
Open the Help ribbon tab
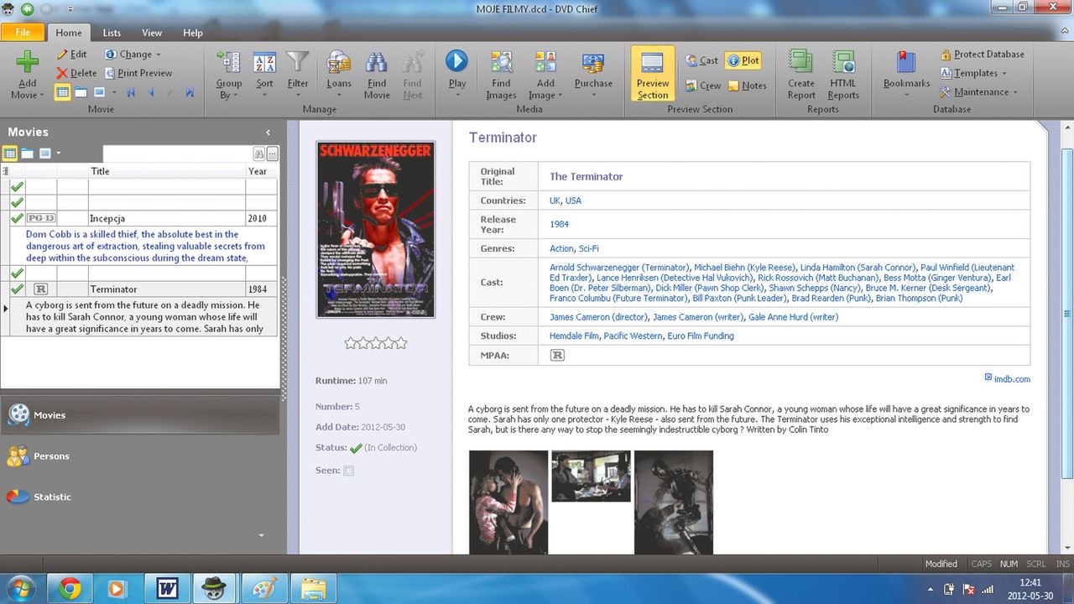tap(193, 33)
